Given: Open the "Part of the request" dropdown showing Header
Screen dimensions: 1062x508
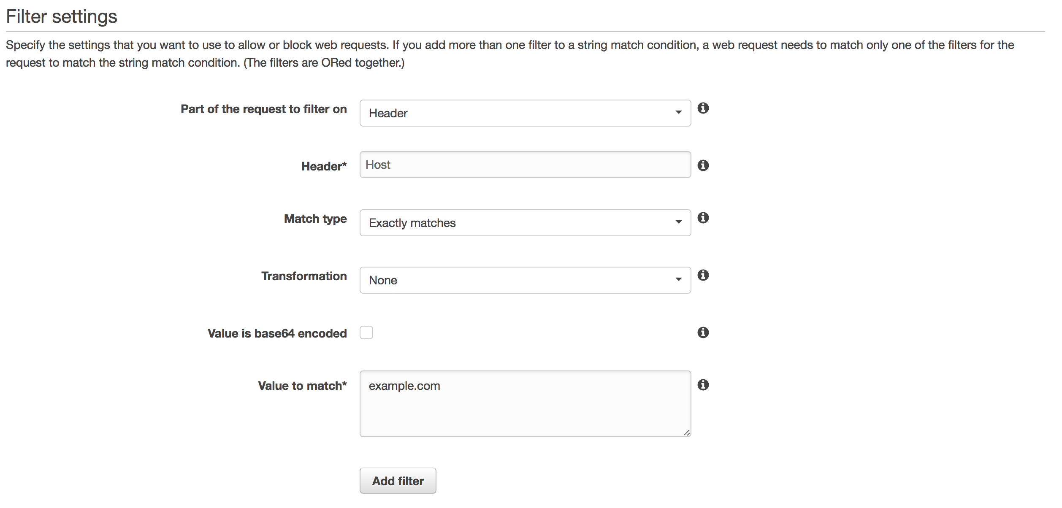Looking at the screenshot, I should click(525, 113).
